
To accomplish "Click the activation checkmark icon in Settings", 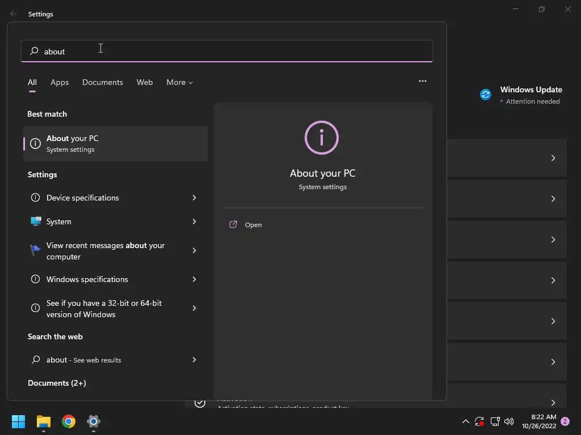I will (200, 403).
